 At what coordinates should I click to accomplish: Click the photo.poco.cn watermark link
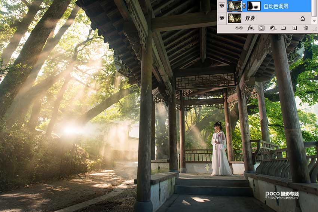(282, 198)
